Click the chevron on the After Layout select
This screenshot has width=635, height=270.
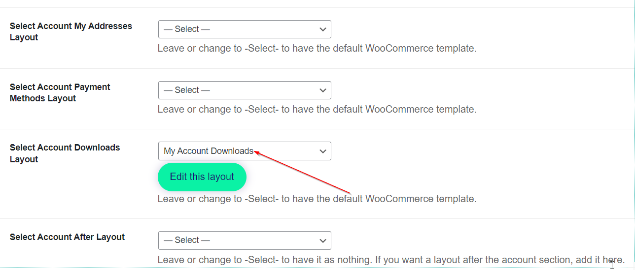[x=323, y=240]
